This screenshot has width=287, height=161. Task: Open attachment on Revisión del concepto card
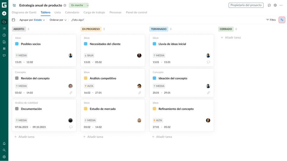[71, 93]
